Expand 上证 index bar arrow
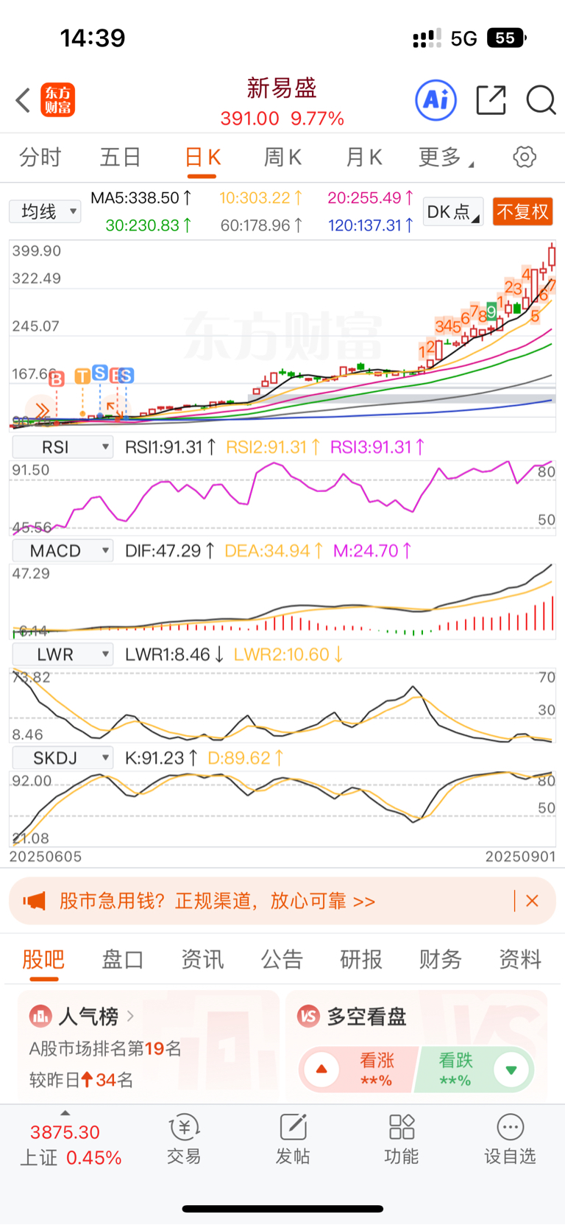Viewport: 565px width, 1225px height. [x=65, y=1113]
